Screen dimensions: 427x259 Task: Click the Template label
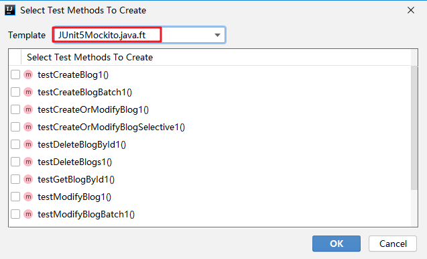click(x=27, y=35)
